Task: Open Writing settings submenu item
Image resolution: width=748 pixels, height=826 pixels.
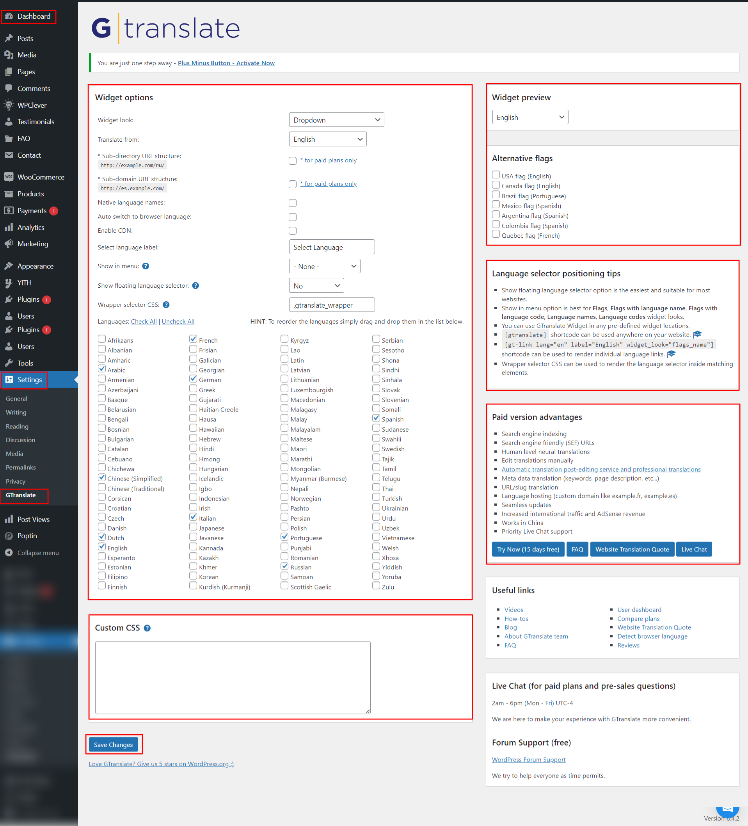Action: point(16,412)
